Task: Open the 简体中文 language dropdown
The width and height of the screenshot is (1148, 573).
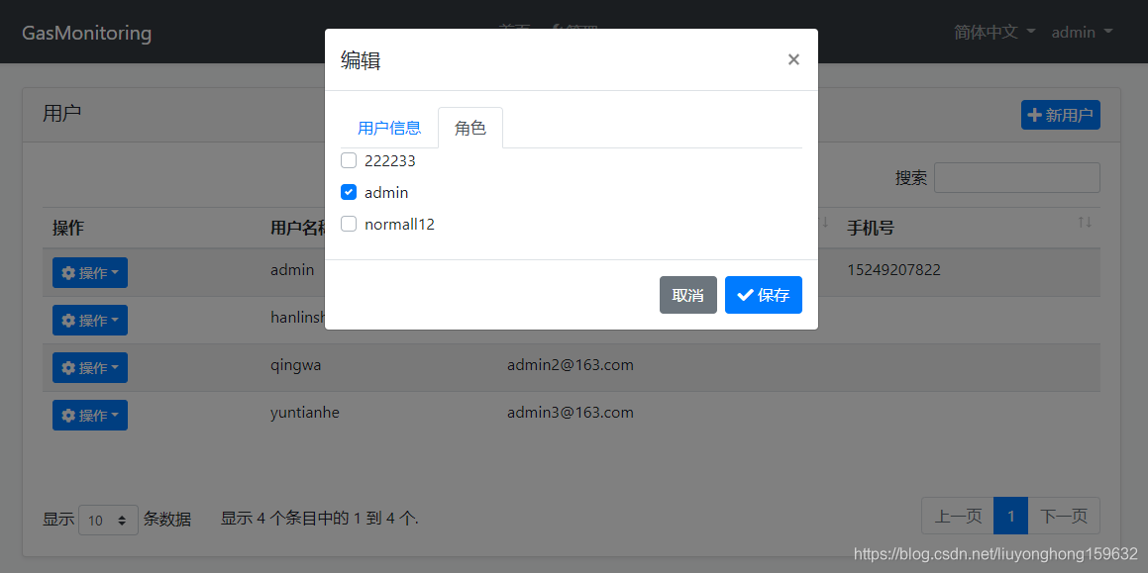Action: (x=992, y=32)
